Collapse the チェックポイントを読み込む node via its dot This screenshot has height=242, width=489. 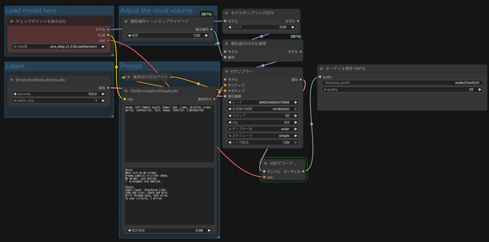[x=12, y=21]
